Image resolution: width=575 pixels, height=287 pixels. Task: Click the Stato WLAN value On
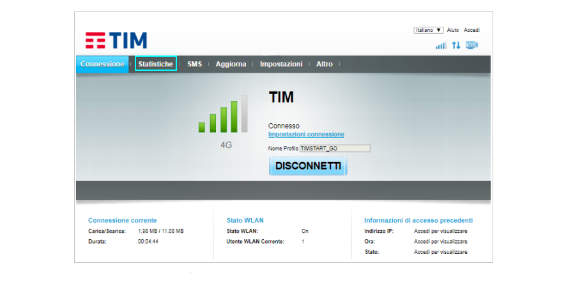point(305,232)
